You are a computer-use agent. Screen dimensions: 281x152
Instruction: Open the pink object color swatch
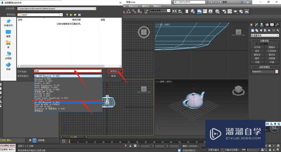click(x=277, y=71)
